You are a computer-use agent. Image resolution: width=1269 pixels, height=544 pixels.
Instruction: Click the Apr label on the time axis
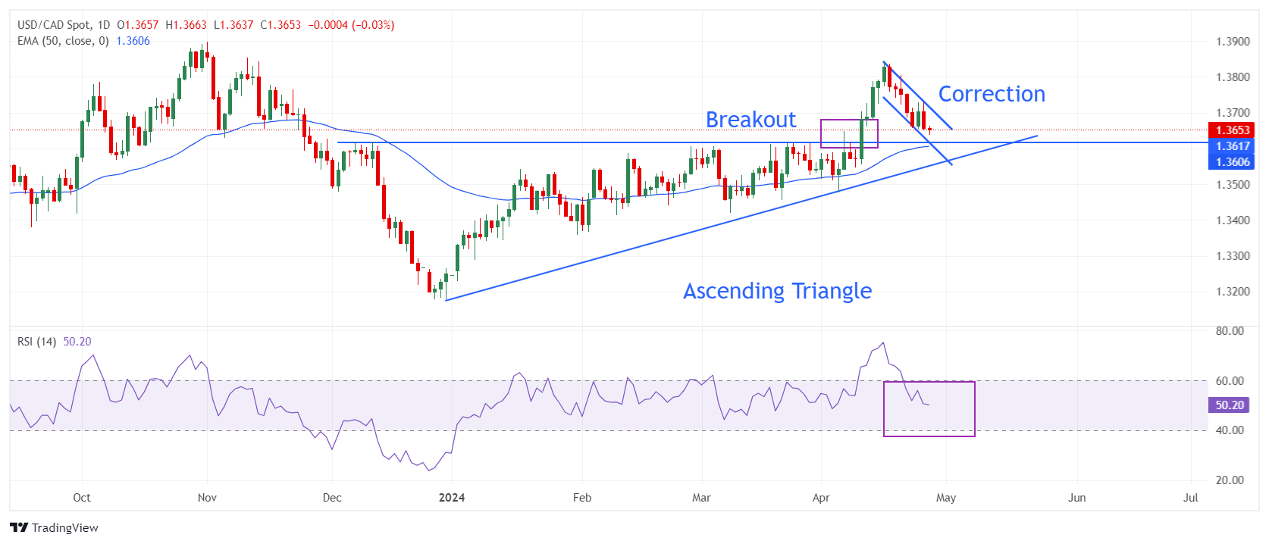821,498
